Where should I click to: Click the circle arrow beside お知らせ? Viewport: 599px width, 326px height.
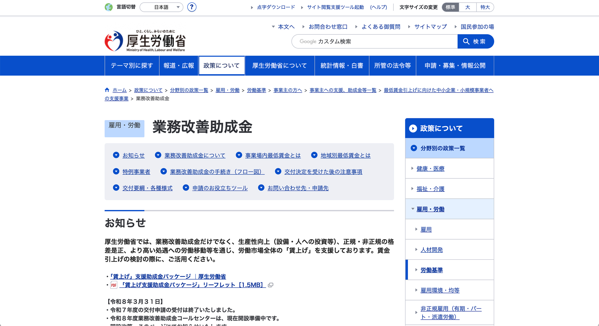[x=116, y=155]
